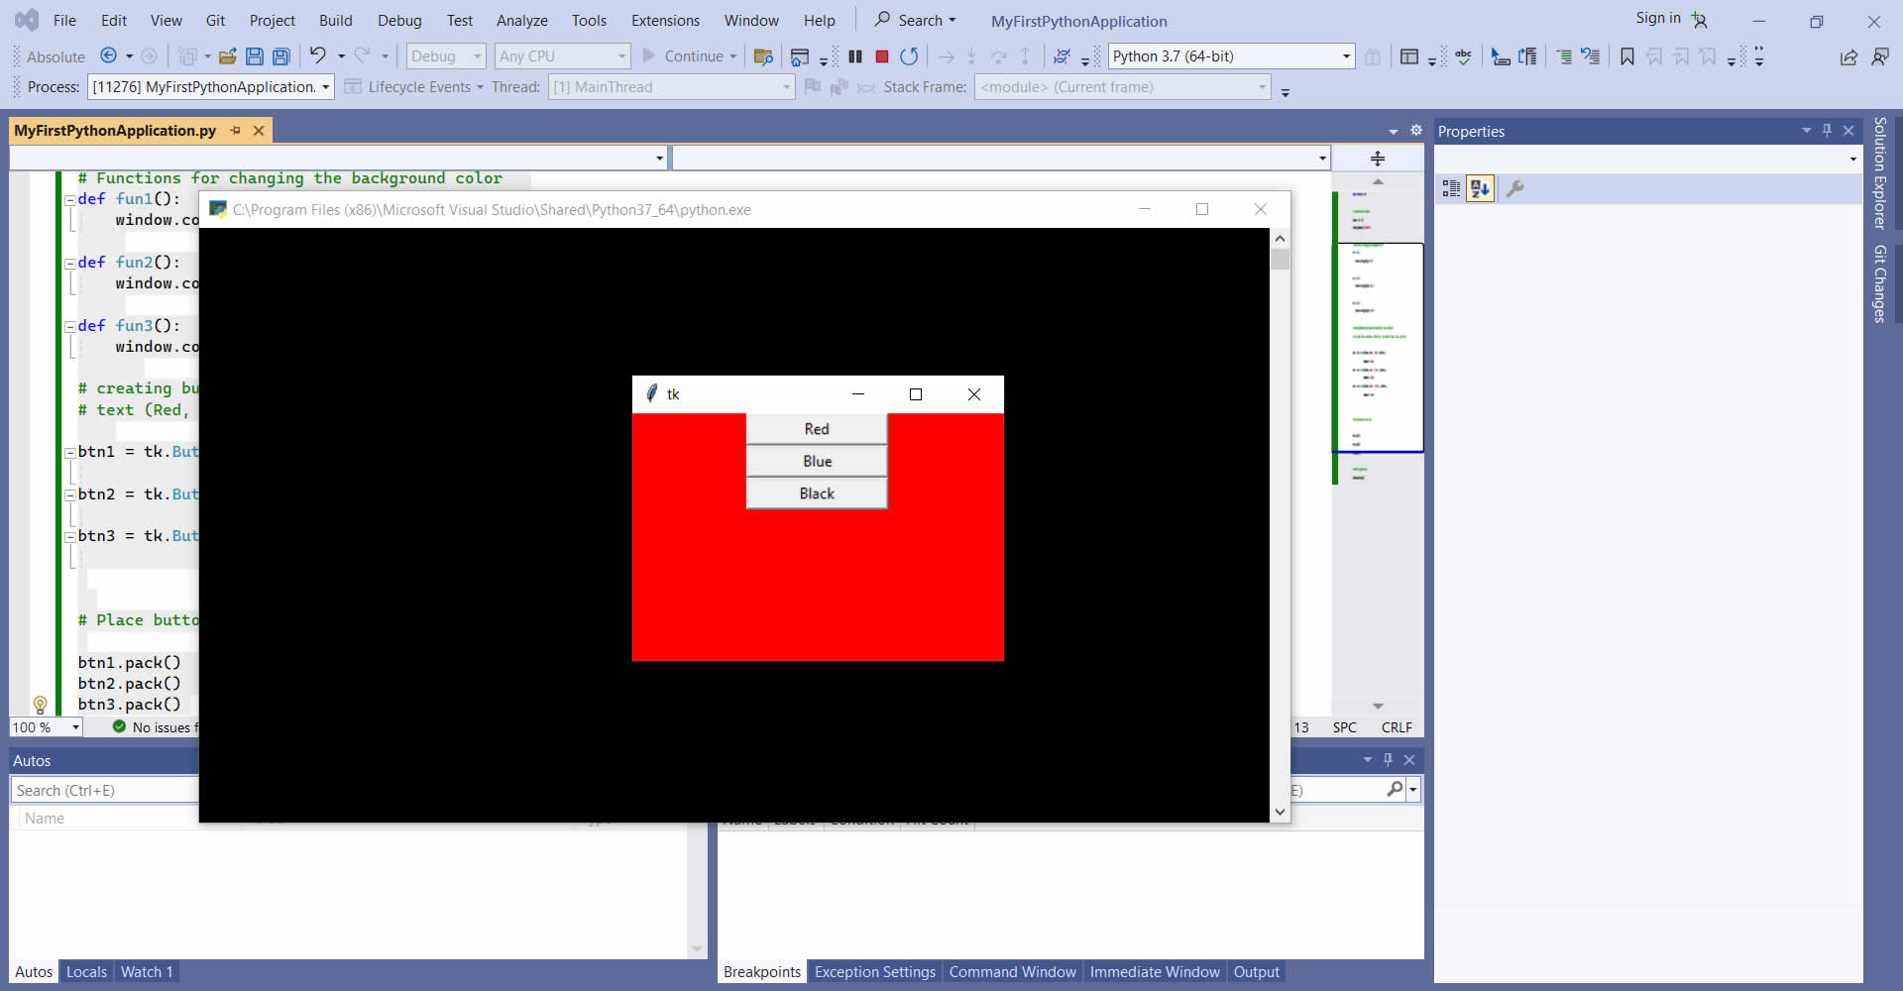This screenshot has width=1903, height=991.
Task: Click the console window vertical scrollbar thumb
Action: [1280, 260]
